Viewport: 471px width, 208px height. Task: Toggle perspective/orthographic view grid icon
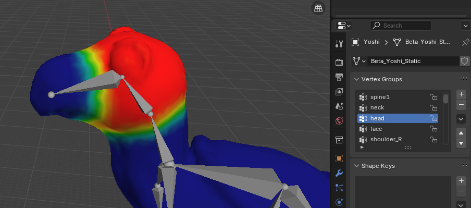coord(318,8)
